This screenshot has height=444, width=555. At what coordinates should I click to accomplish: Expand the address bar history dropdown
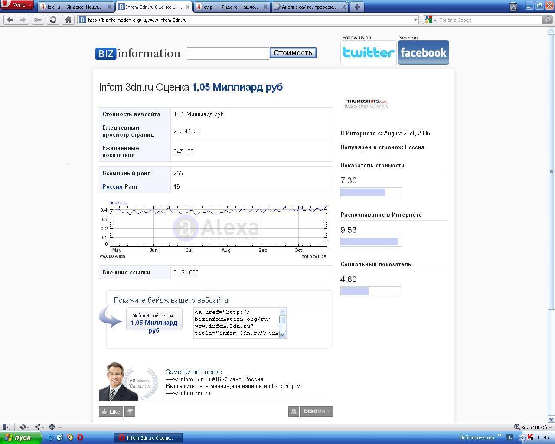point(415,20)
